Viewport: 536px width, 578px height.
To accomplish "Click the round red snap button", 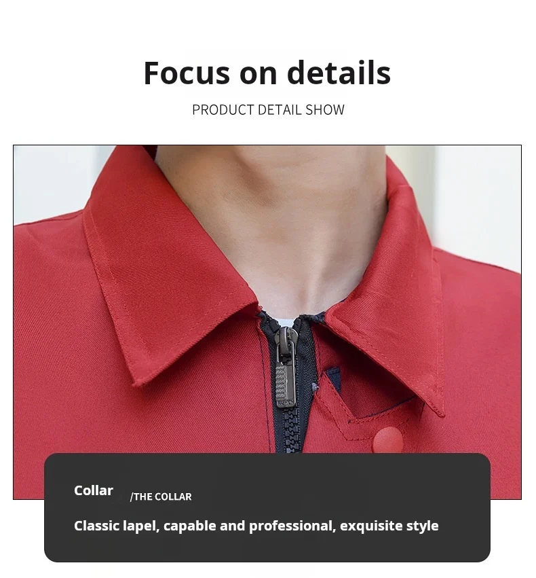I will click(x=387, y=439).
